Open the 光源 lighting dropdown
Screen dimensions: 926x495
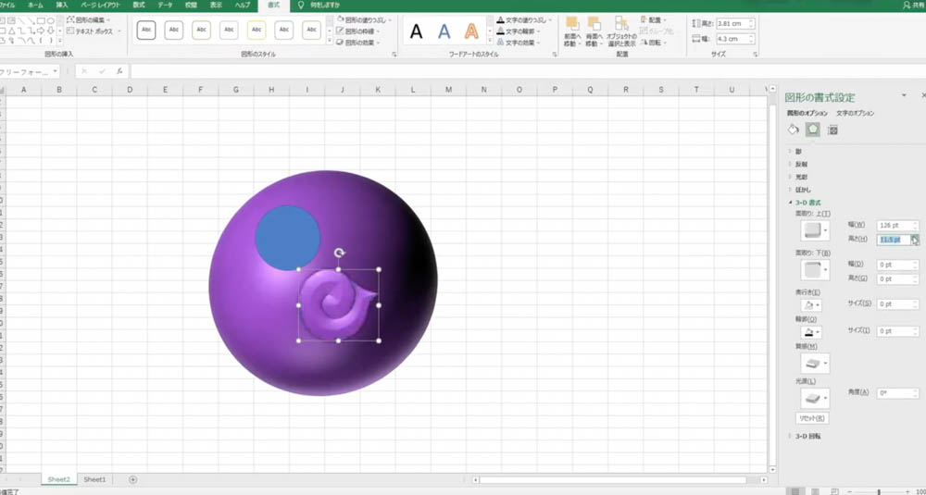click(x=815, y=398)
